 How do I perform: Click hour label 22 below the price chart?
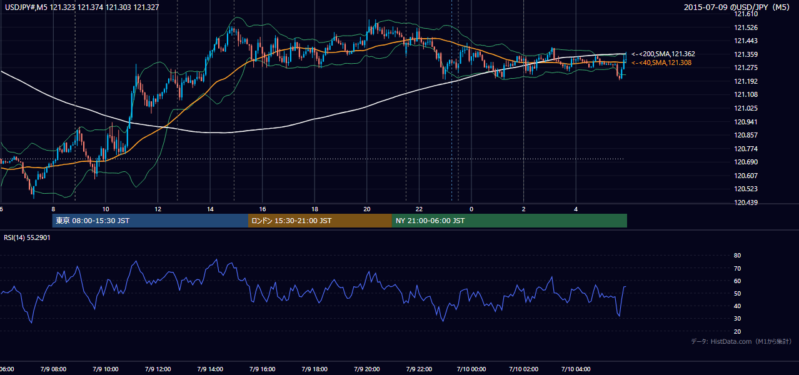(x=420, y=209)
